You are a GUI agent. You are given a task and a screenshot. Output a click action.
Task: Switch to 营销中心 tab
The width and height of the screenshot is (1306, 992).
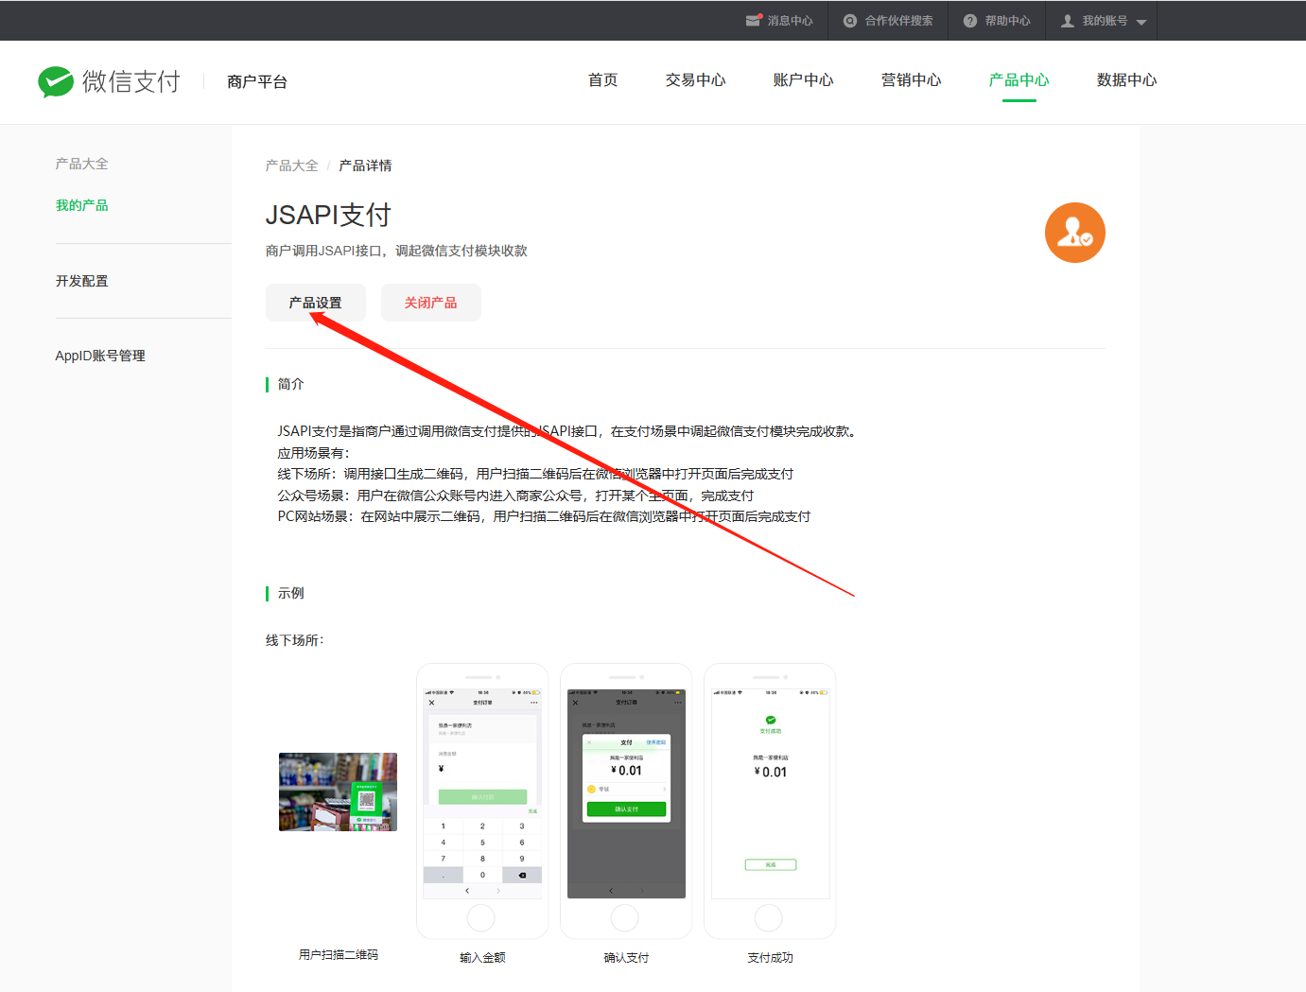coord(912,80)
